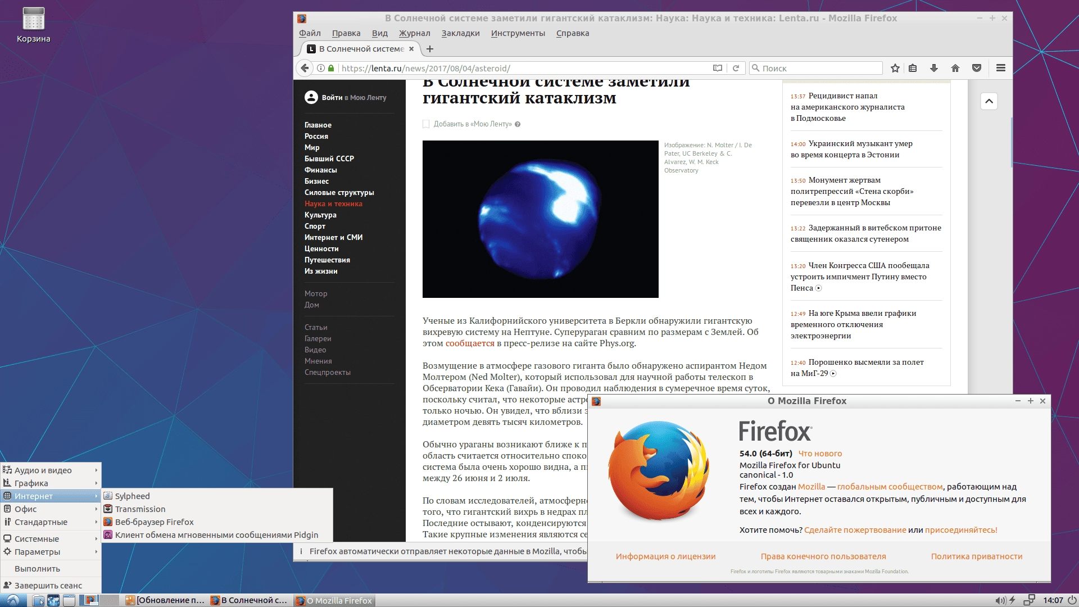This screenshot has width=1079, height=607.
Task: Open the Журнал menu
Action: click(414, 33)
